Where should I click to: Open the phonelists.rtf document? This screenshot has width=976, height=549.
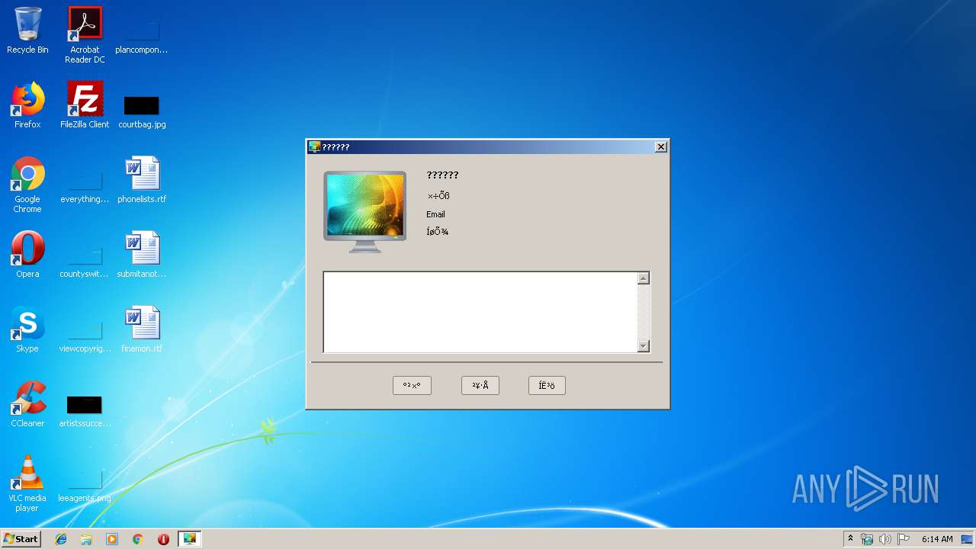(x=142, y=180)
